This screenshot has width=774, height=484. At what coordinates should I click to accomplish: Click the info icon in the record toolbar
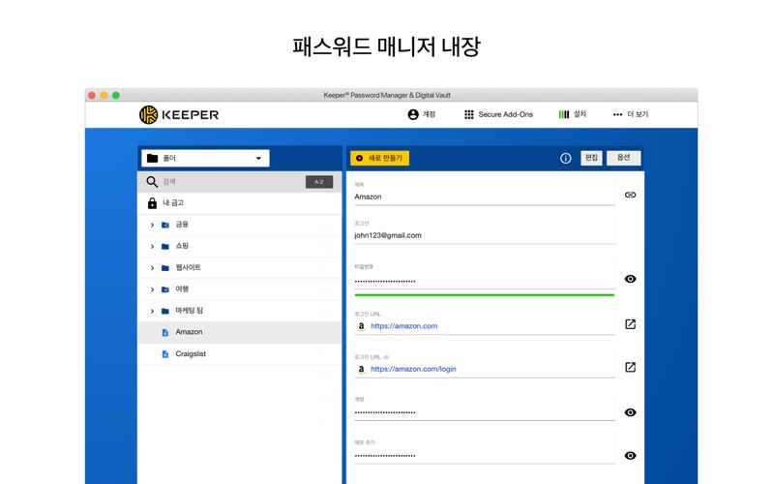(x=566, y=158)
